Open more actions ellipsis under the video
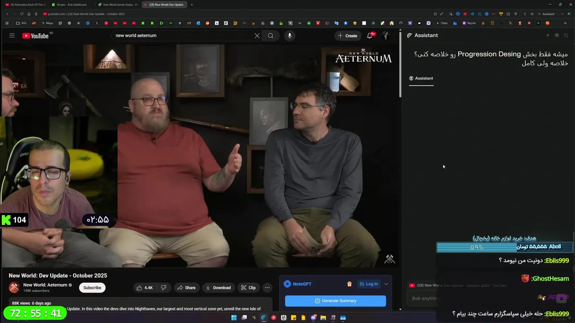The image size is (575, 323). pyautogui.click(x=267, y=288)
